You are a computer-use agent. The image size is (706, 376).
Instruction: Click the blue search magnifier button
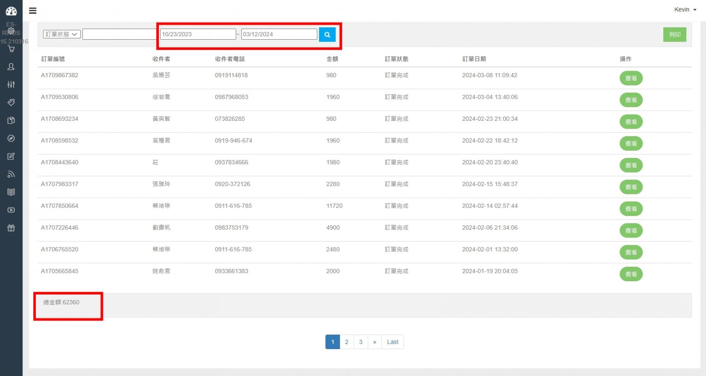tap(327, 34)
